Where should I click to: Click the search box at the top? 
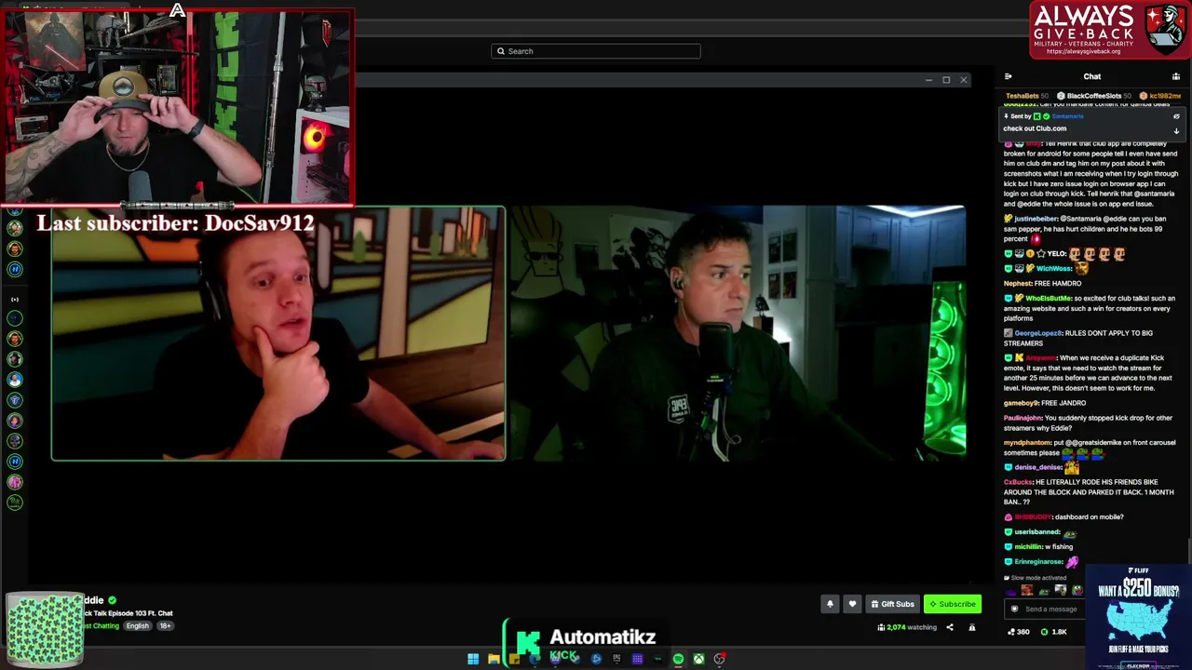pos(596,51)
